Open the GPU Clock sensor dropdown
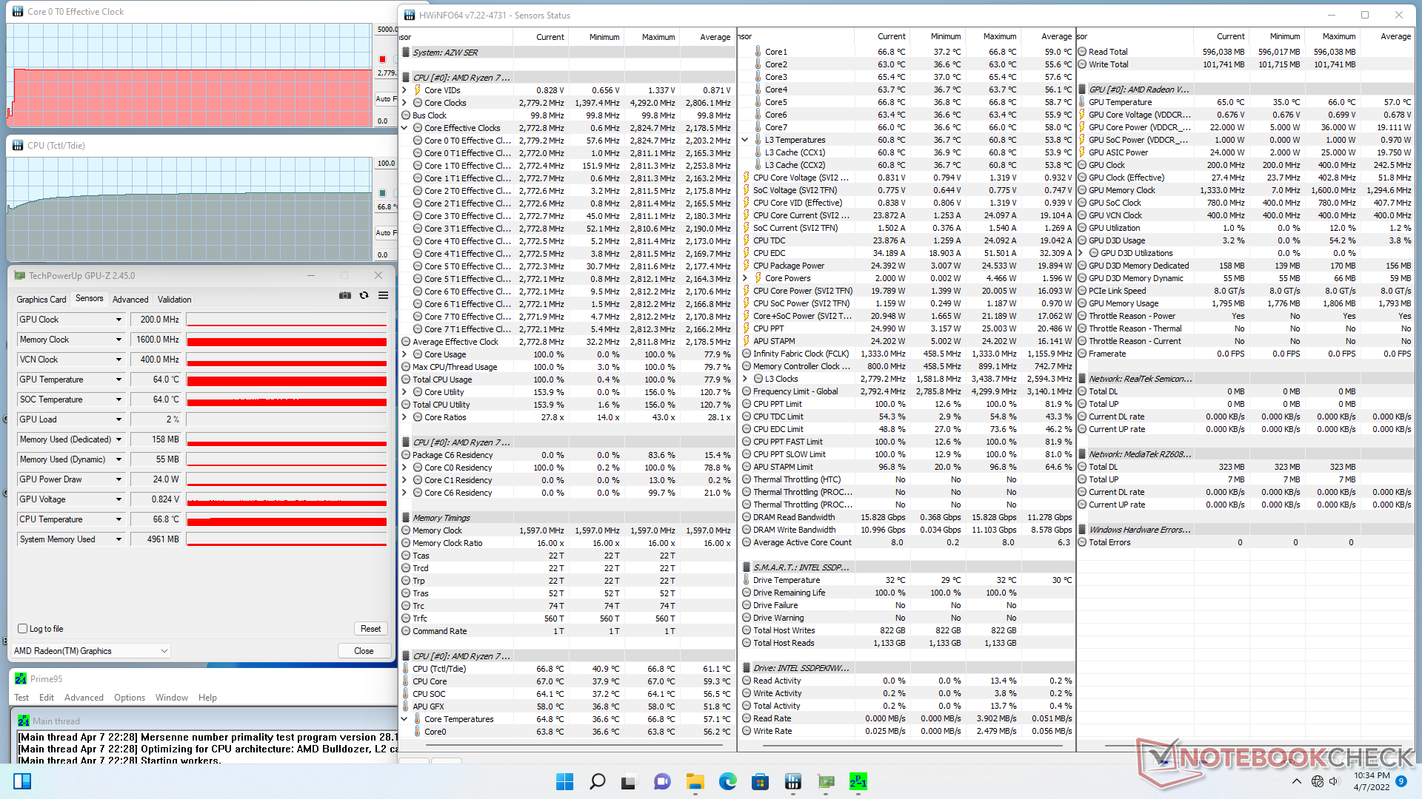The image size is (1422, 799). click(118, 320)
